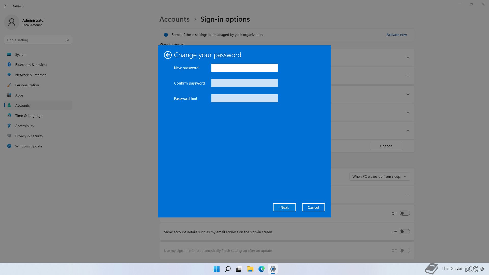Click the back arrow in password dialog
This screenshot has width=489, height=275.
pyautogui.click(x=168, y=55)
